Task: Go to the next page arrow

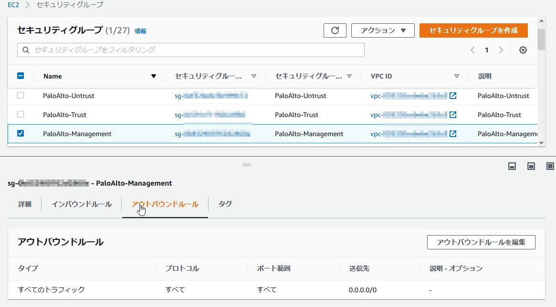Action: [501, 50]
